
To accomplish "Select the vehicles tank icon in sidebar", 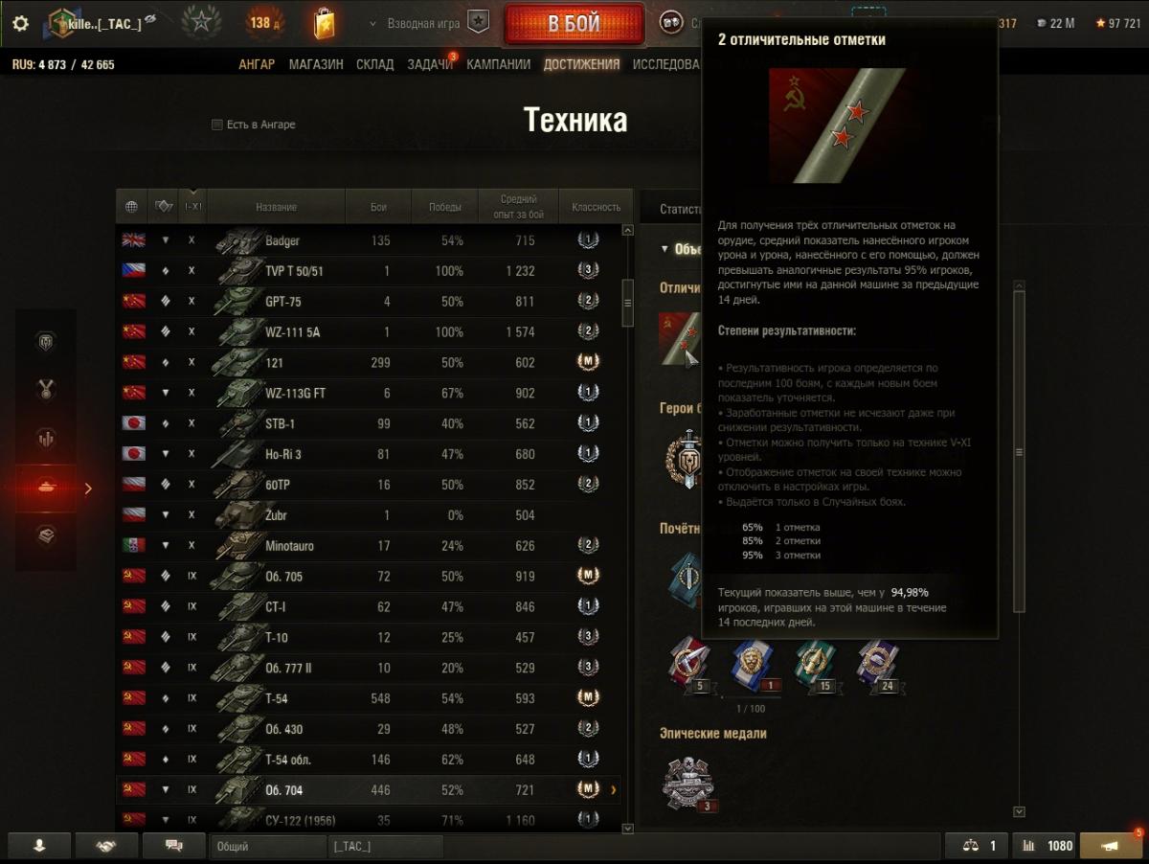I will [45, 488].
